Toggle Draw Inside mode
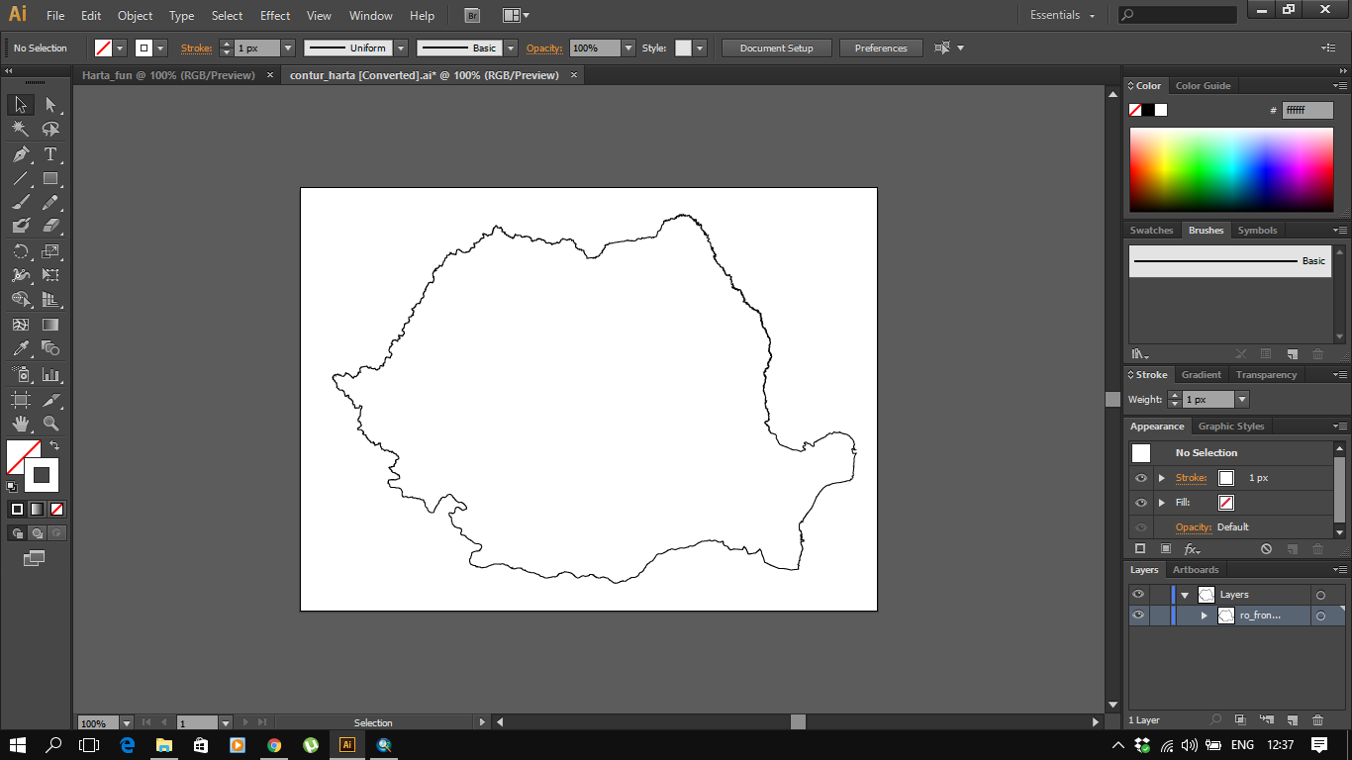 tap(56, 533)
